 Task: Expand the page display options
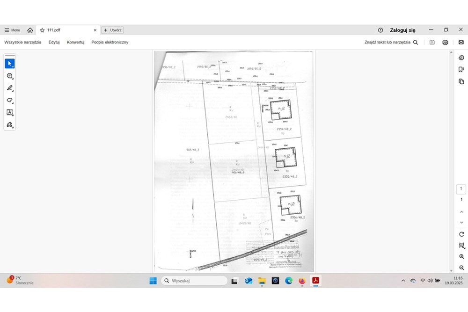(x=461, y=246)
